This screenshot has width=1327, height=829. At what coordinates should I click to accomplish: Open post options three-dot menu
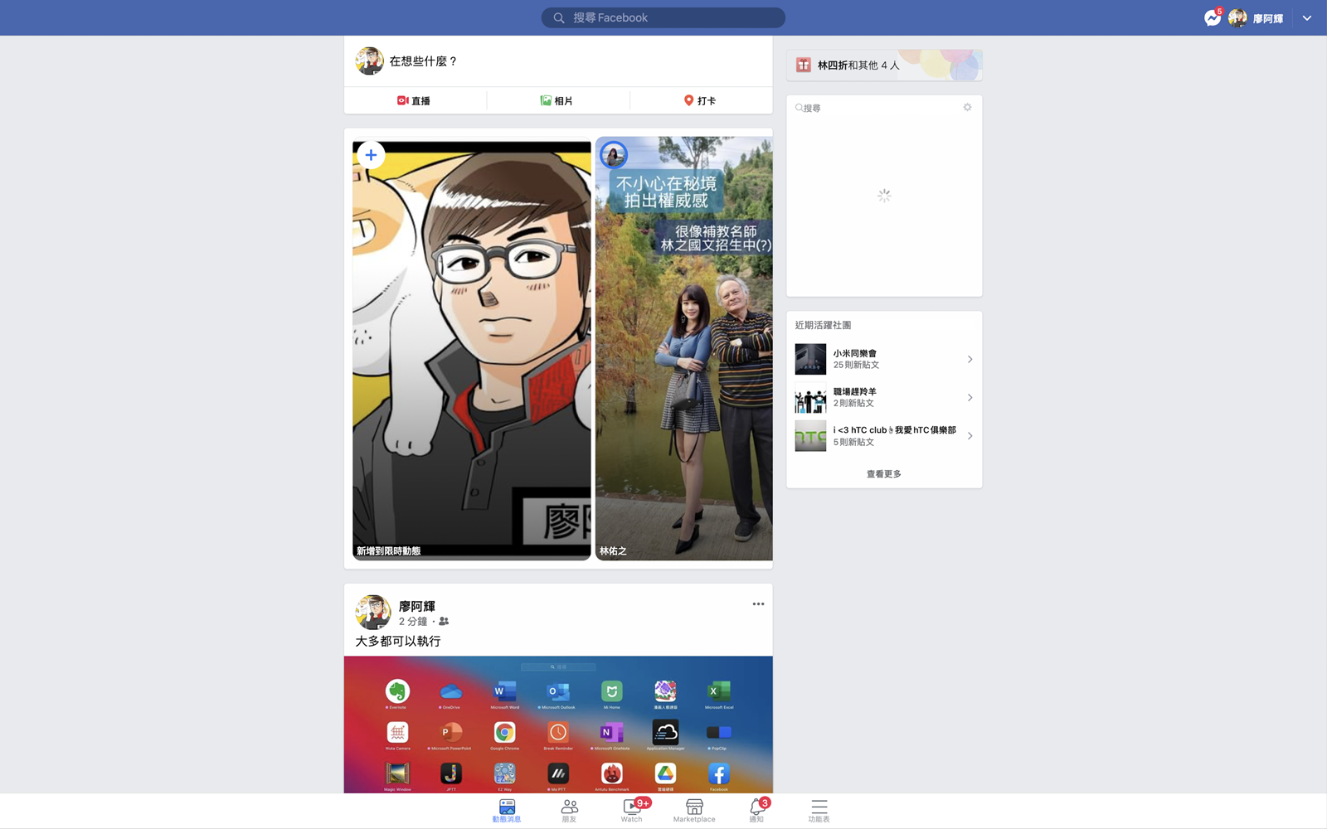[758, 604]
